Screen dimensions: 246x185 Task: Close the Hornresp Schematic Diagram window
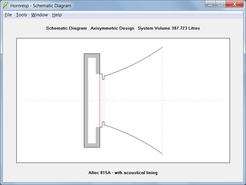pos(234,4)
